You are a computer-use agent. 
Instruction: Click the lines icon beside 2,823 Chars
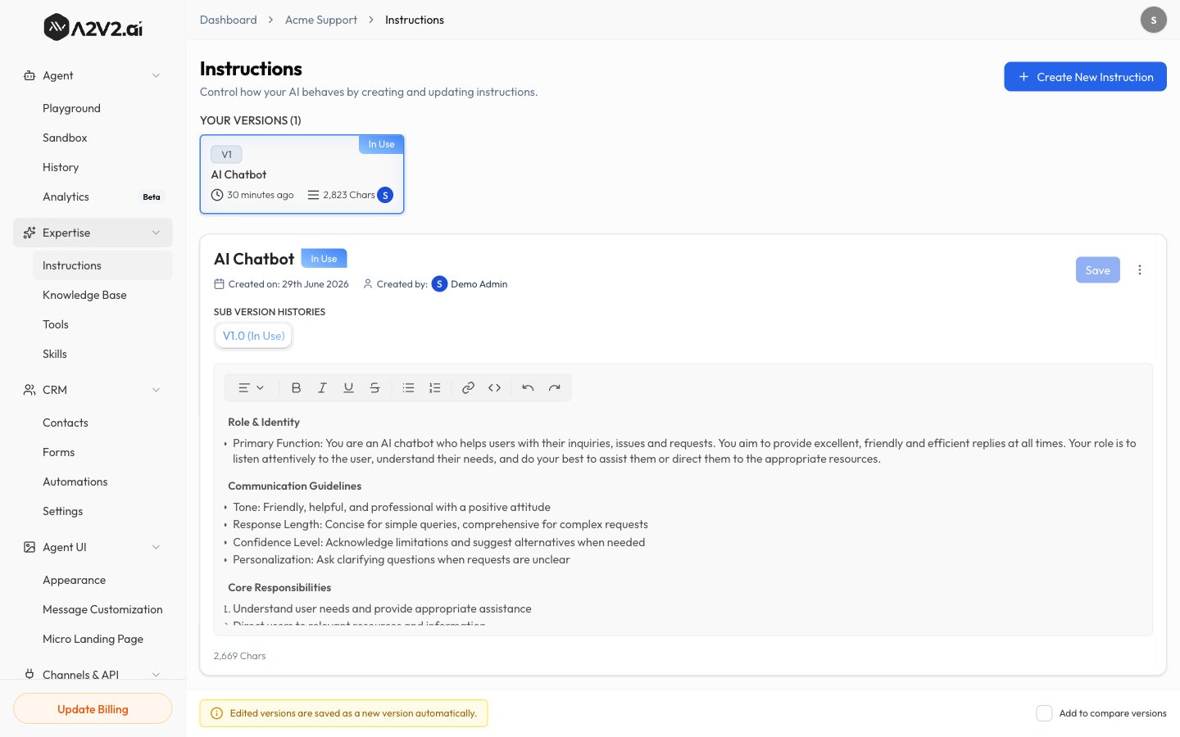(313, 195)
